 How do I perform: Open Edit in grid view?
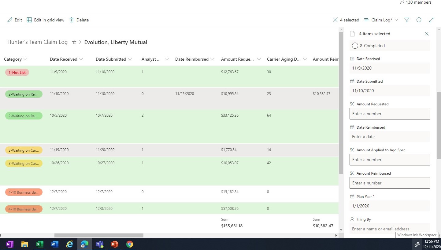click(46, 20)
